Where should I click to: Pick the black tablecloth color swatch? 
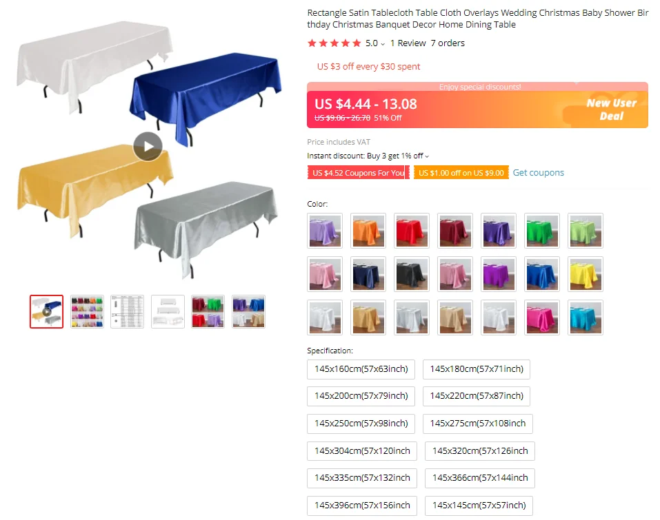click(x=412, y=274)
